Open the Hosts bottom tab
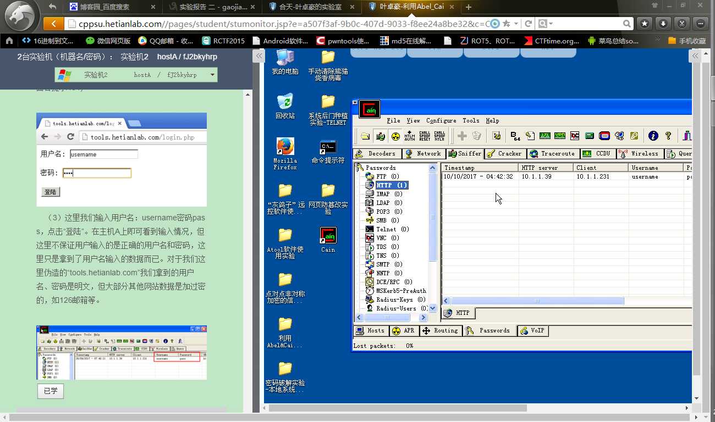This screenshot has height=422, width=715. point(370,331)
